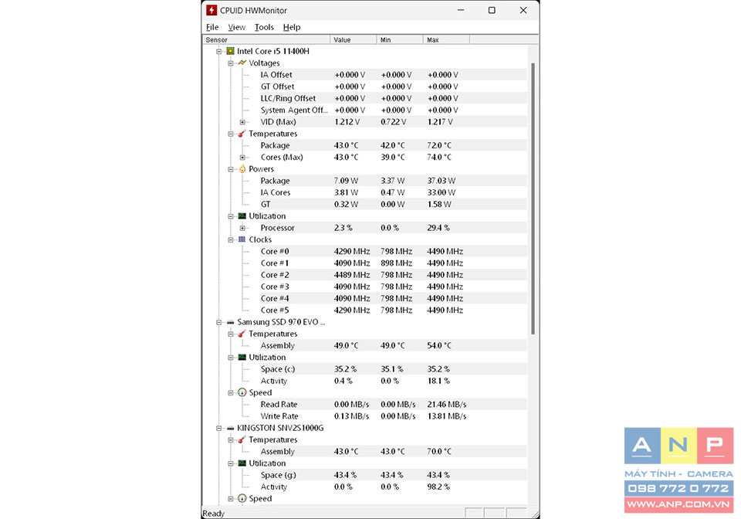The width and height of the screenshot is (741, 519).
Task: Expand the Cores (Max) temperature row
Action: (x=242, y=158)
